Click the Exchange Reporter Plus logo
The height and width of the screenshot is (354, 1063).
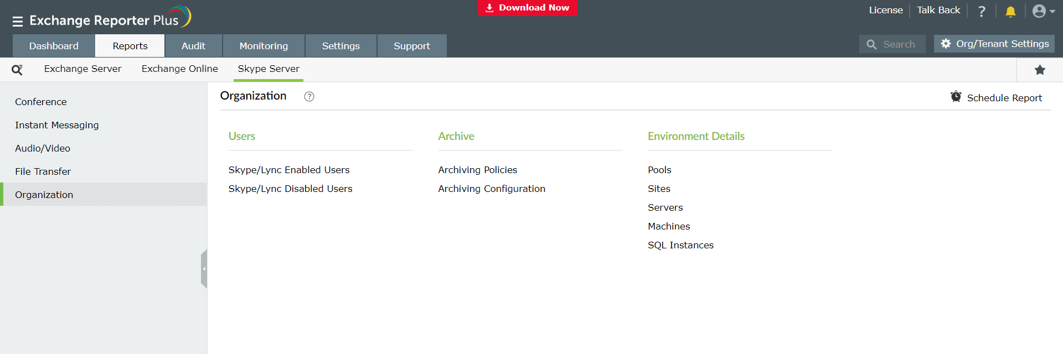(110, 18)
